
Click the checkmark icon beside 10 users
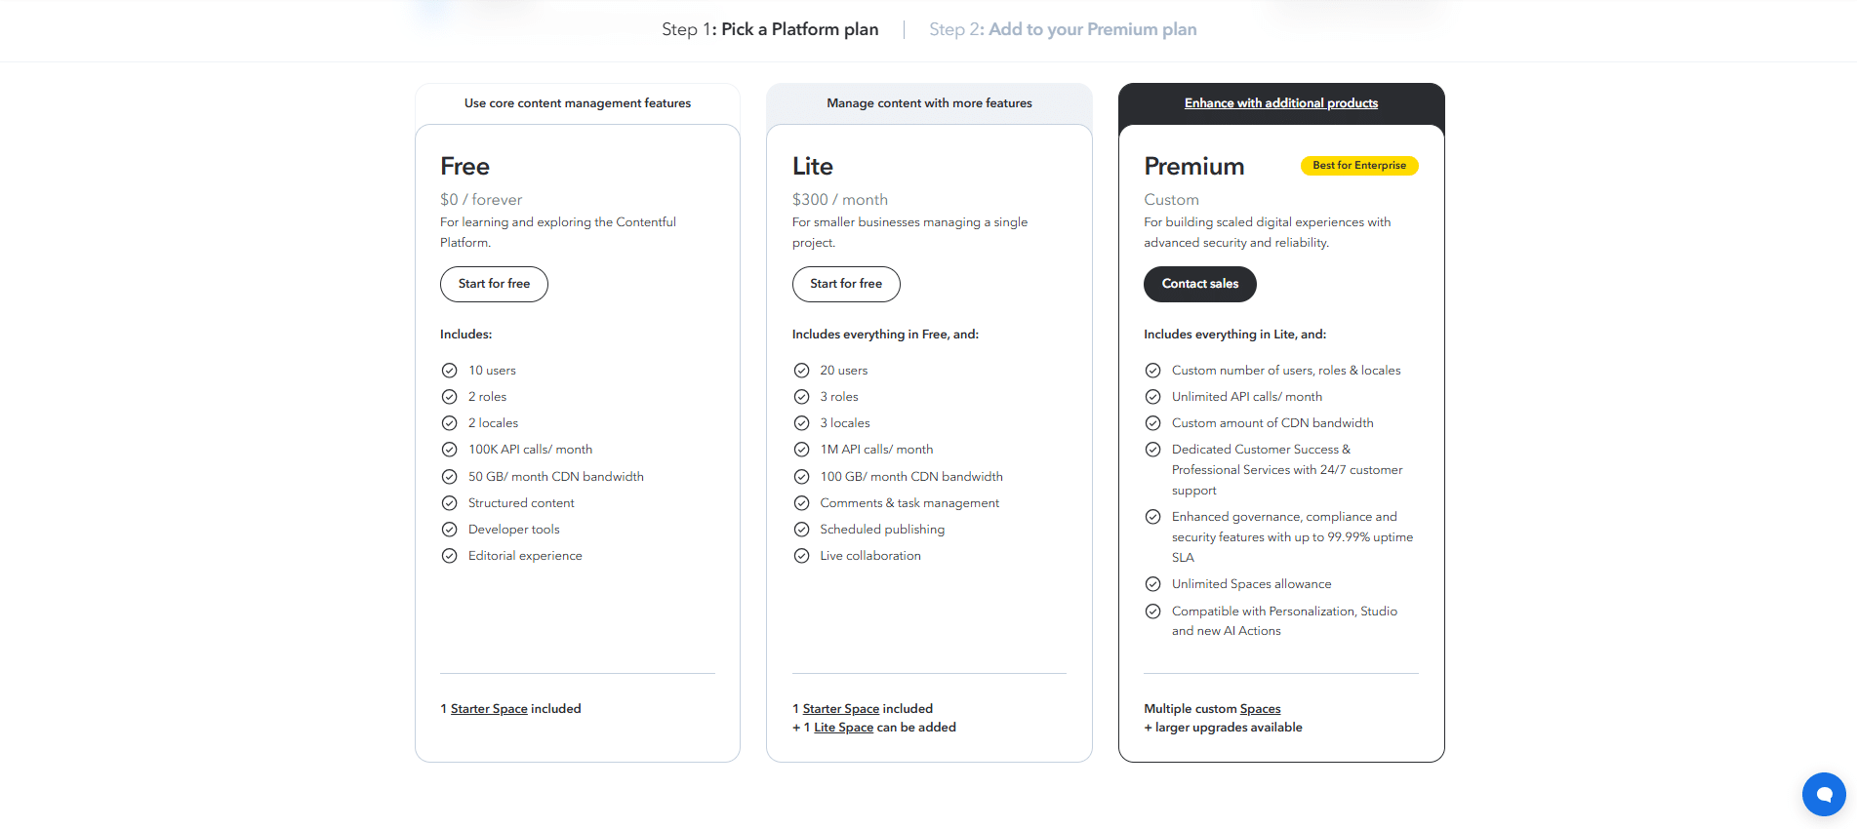(x=449, y=371)
